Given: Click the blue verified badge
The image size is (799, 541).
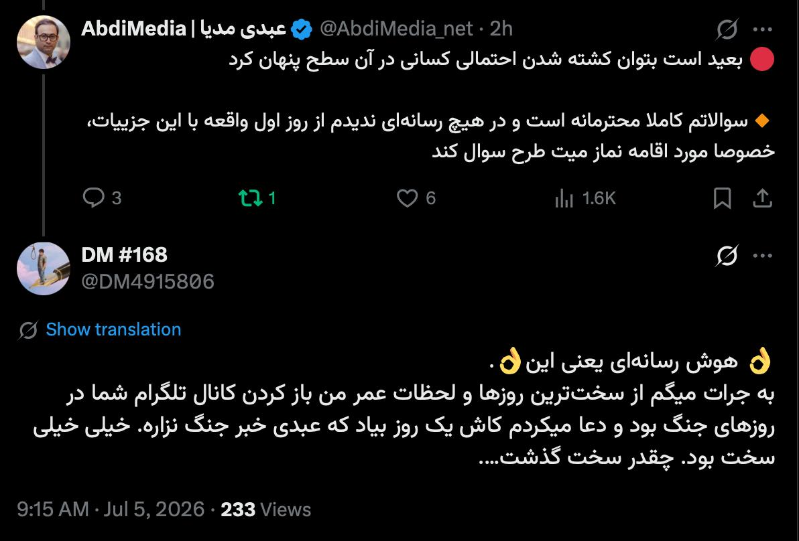Looking at the screenshot, I should (x=302, y=29).
